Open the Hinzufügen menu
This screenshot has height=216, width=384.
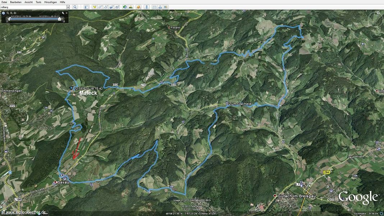coord(50,2)
